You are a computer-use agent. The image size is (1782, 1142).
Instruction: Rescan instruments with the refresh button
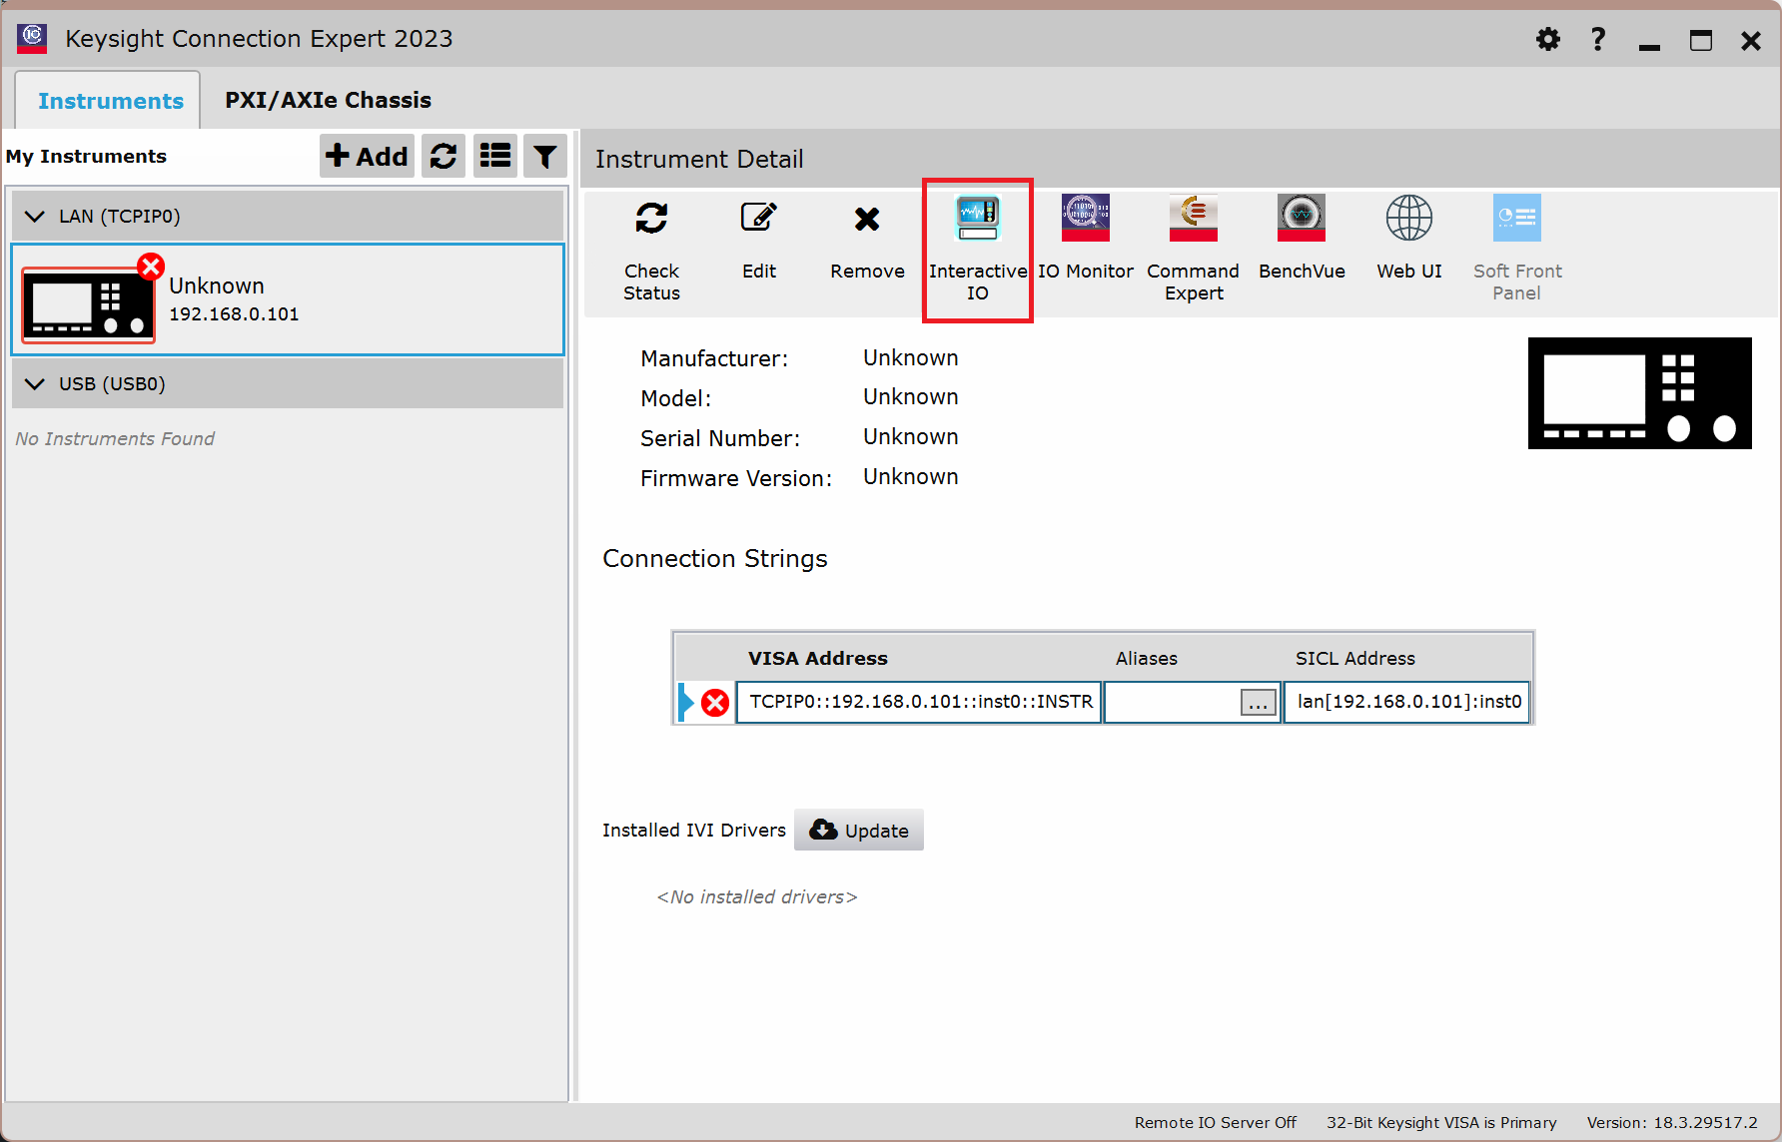(444, 156)
